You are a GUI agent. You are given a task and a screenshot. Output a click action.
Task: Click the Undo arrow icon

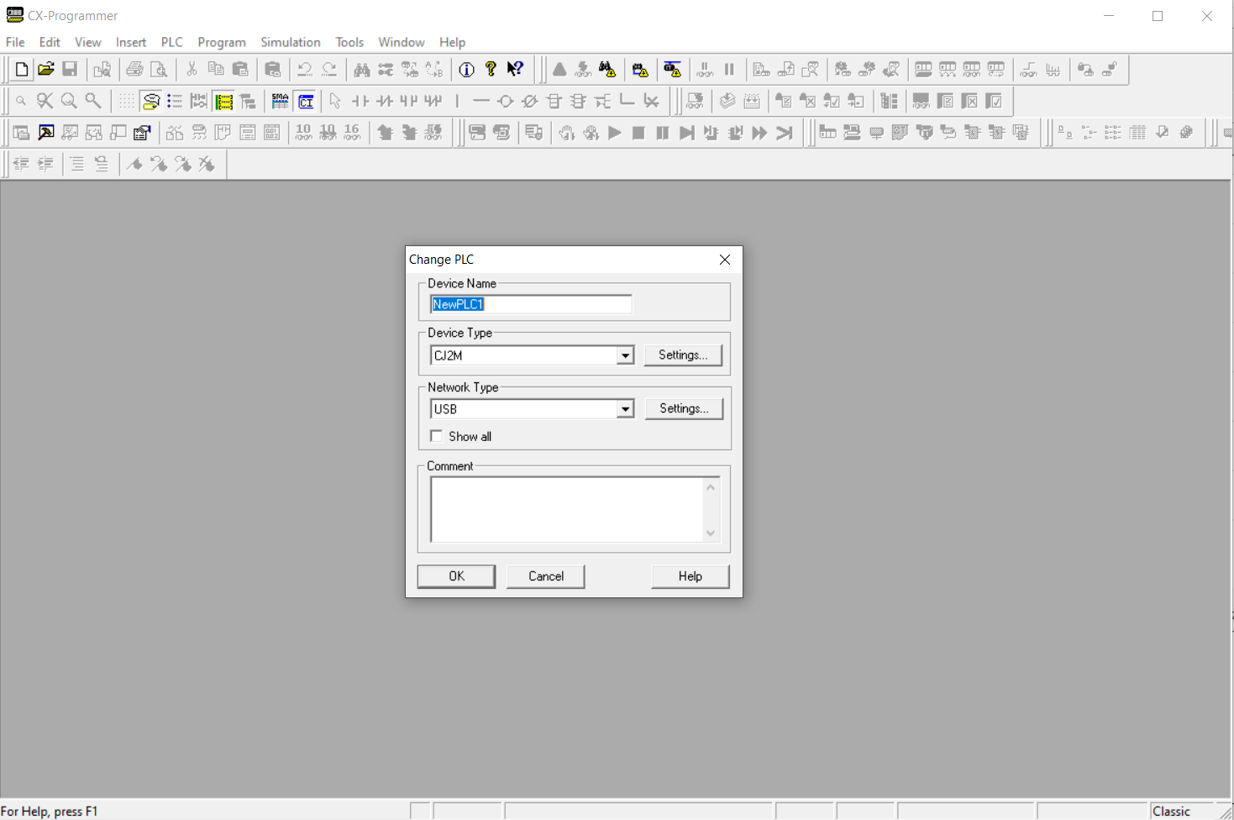305,70
